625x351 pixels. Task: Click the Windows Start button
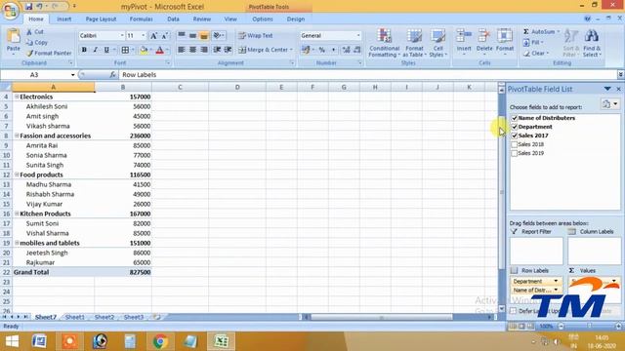[12, 341]
